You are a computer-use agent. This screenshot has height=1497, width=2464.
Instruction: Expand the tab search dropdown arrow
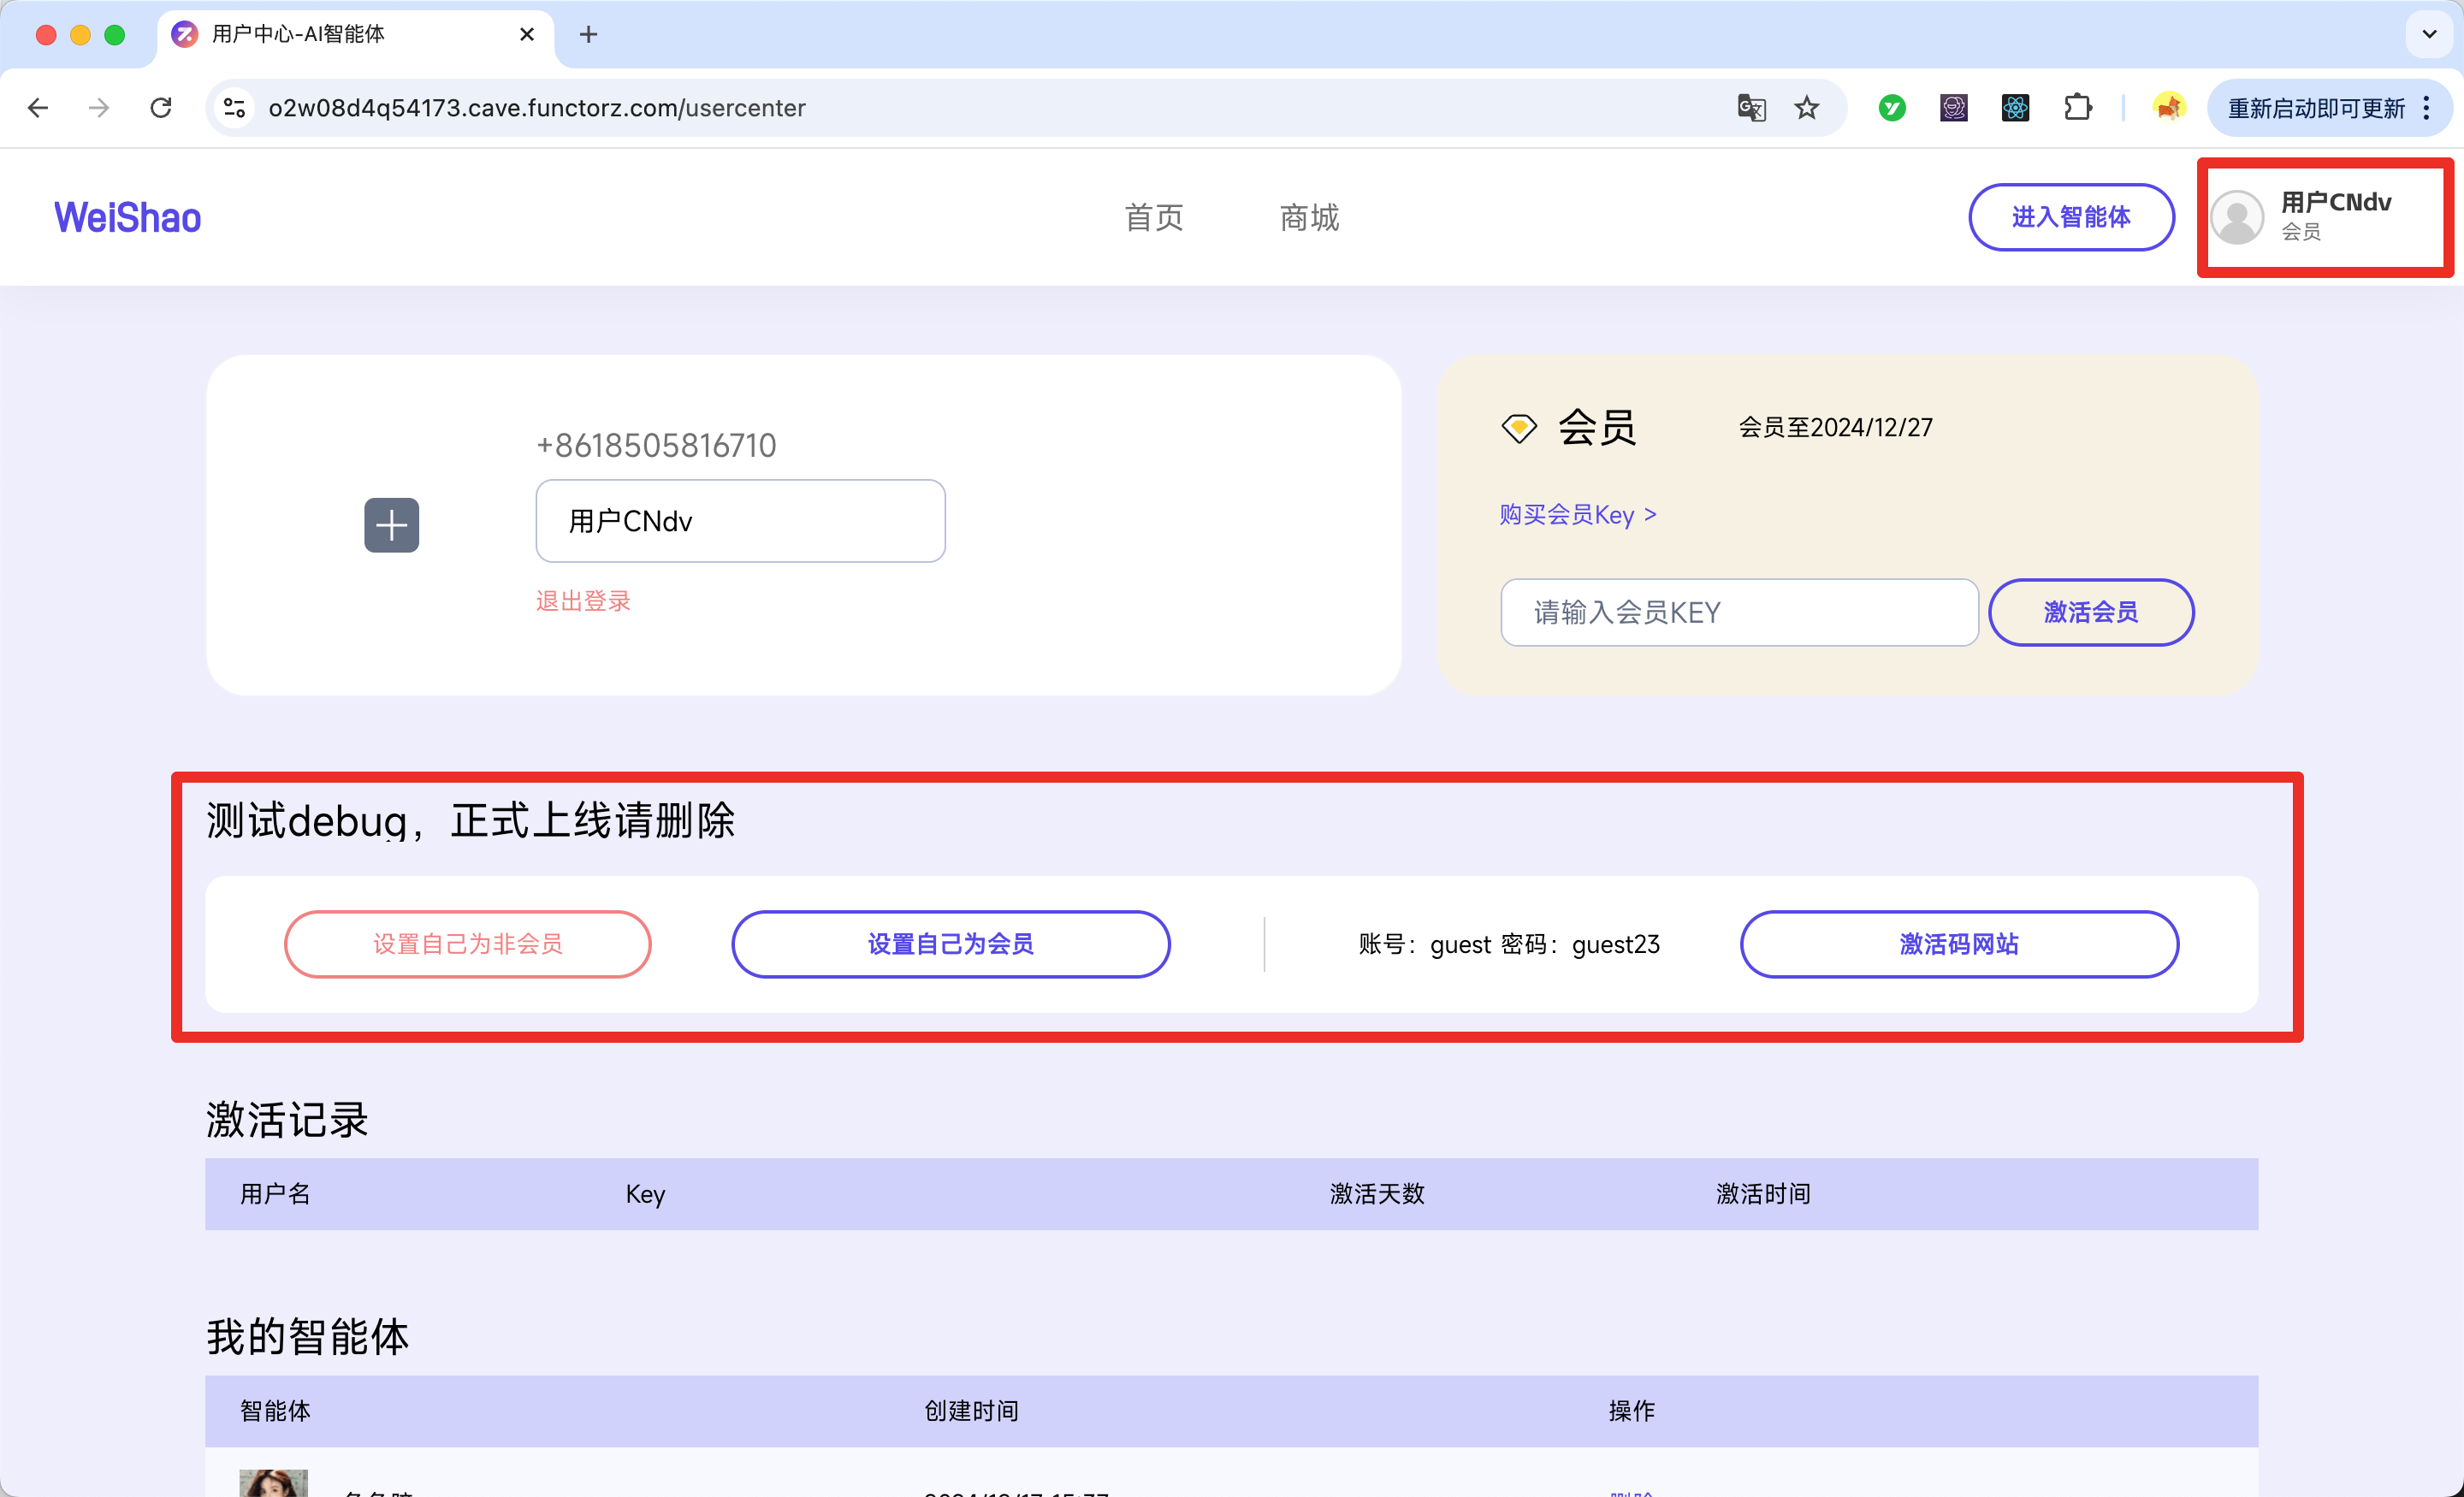(2429, 35)
